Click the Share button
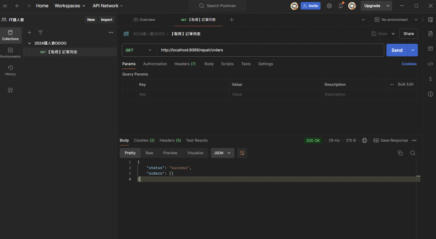Screen dimensions: 436x239 408,34
